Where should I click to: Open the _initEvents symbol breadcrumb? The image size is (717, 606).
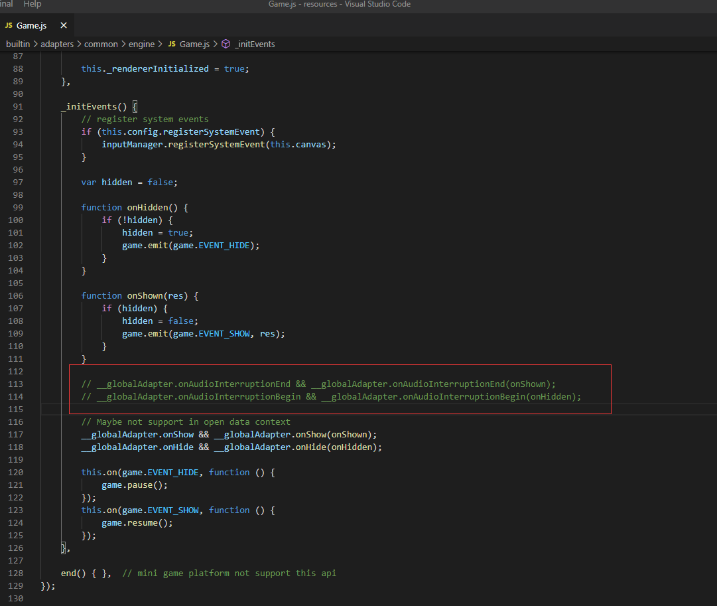255,44
